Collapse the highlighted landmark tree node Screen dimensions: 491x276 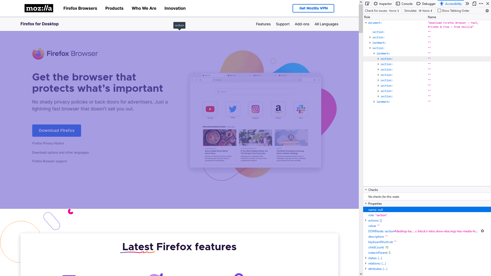point(375,53)
